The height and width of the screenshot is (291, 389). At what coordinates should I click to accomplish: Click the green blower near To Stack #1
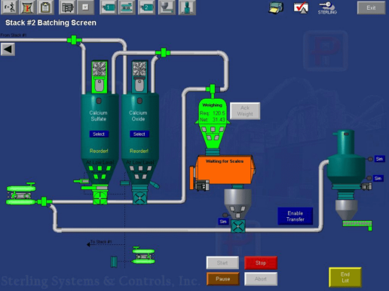pos(143,256)
